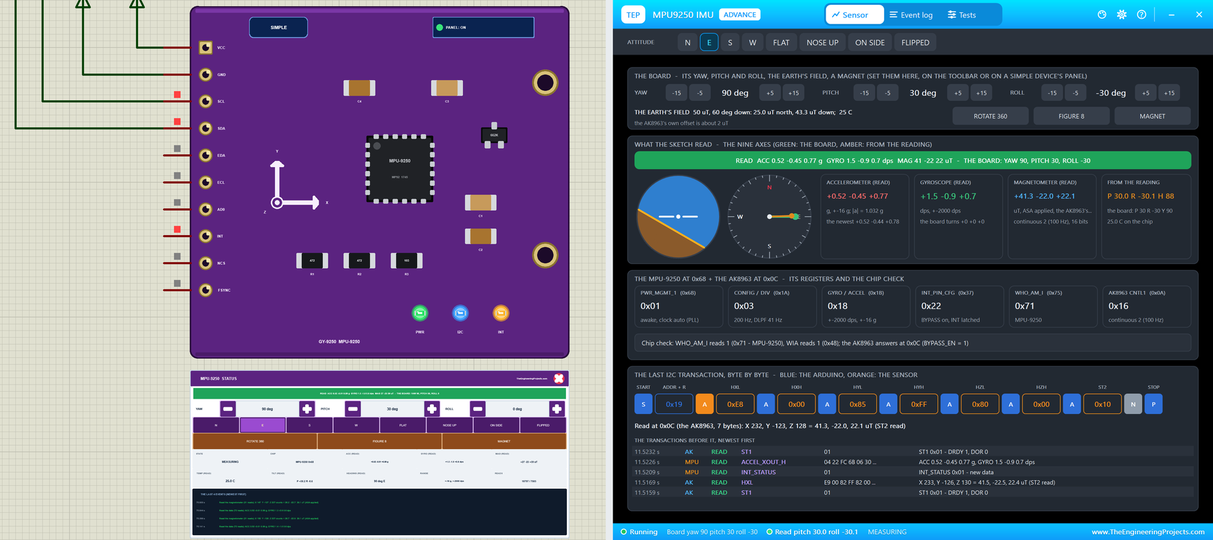Viewport: 1213px width, 540px height.
Task: Select the FLAT attitude in the toolbar
Action: pyautogui.click(x=781, y=42)
